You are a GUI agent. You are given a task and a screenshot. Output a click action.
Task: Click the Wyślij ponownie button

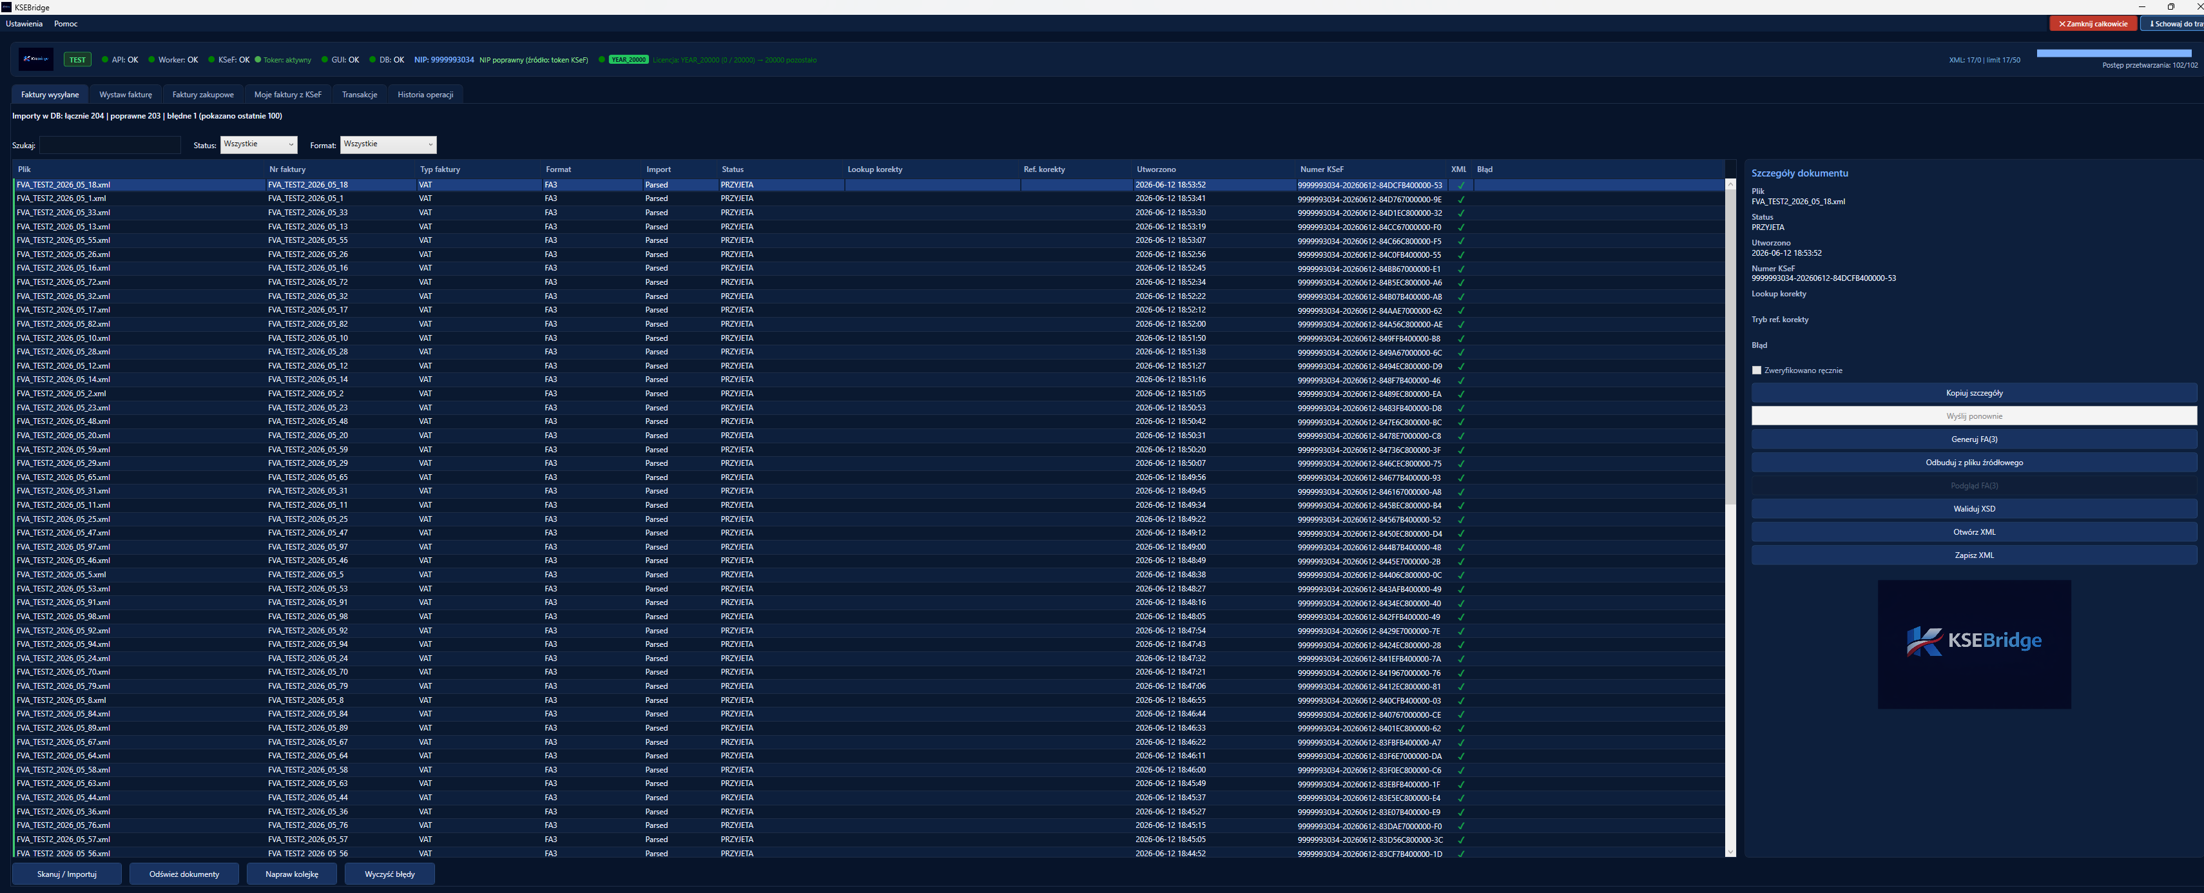click(1974, 417)
